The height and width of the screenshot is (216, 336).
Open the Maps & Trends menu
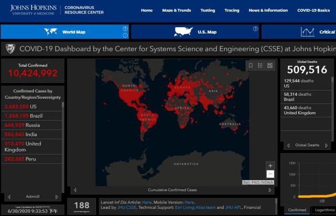(176, 10)
